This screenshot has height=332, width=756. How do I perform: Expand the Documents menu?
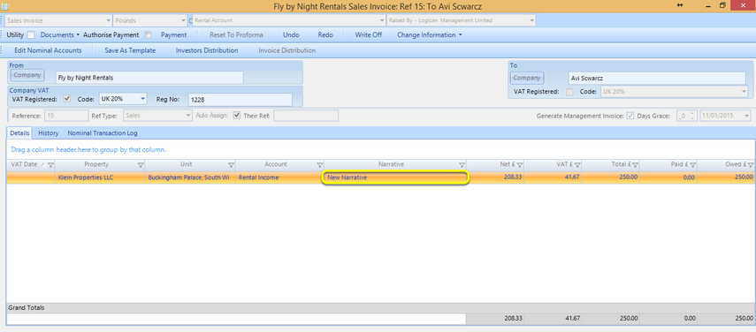60,35
